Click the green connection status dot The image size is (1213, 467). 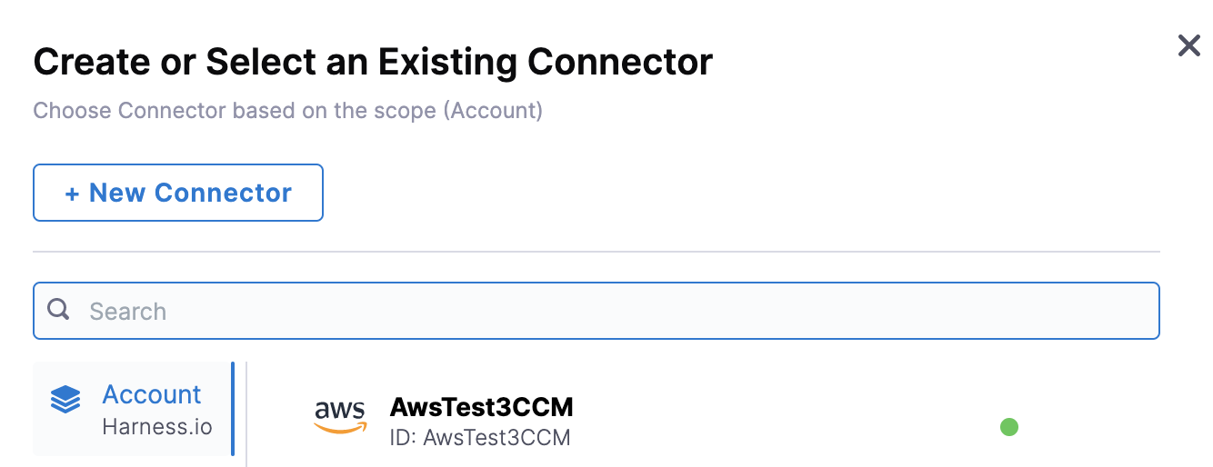pos(1008,427)
